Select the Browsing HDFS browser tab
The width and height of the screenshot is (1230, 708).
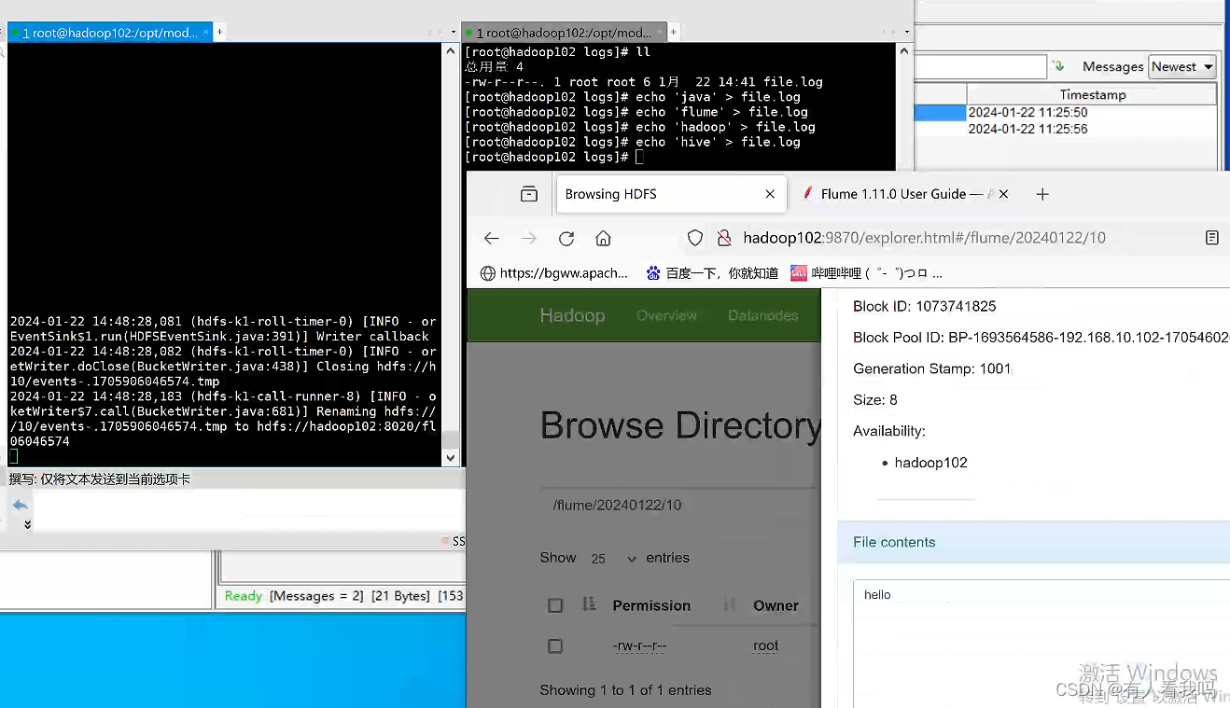670,194
